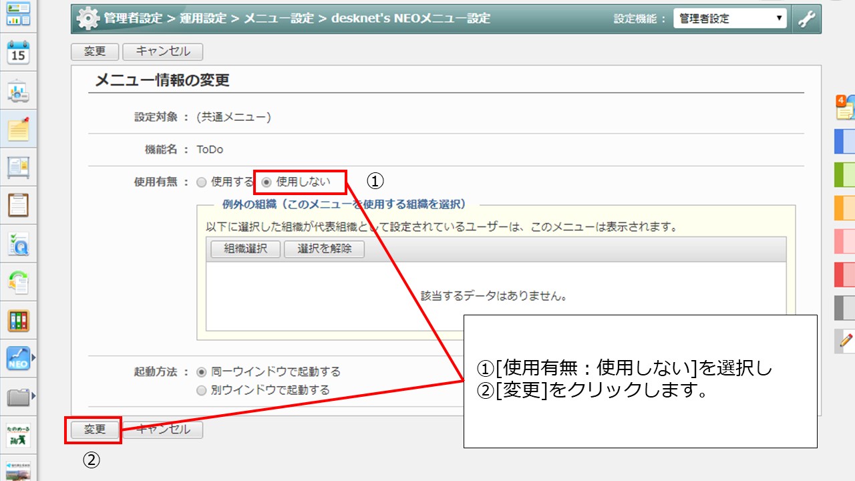Expand the arrow beside the NEO icon
The image size is (855, 481).
pos(33,359)
